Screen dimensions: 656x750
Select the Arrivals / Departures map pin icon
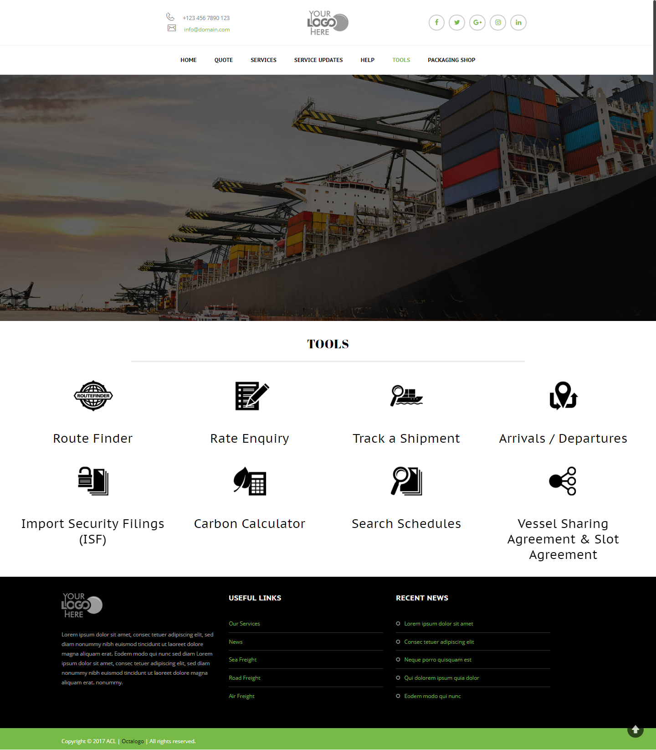563,396
